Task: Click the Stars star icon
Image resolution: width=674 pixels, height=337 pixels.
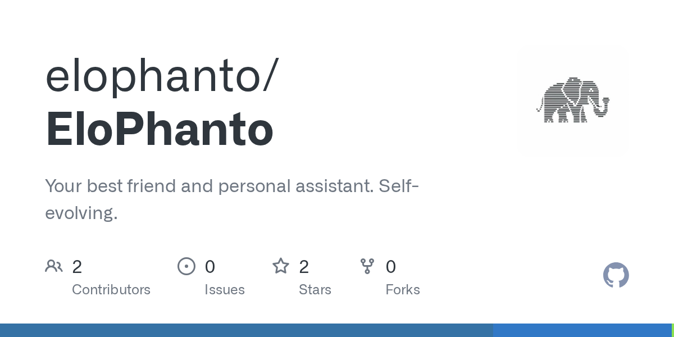Action: [281, 266]
